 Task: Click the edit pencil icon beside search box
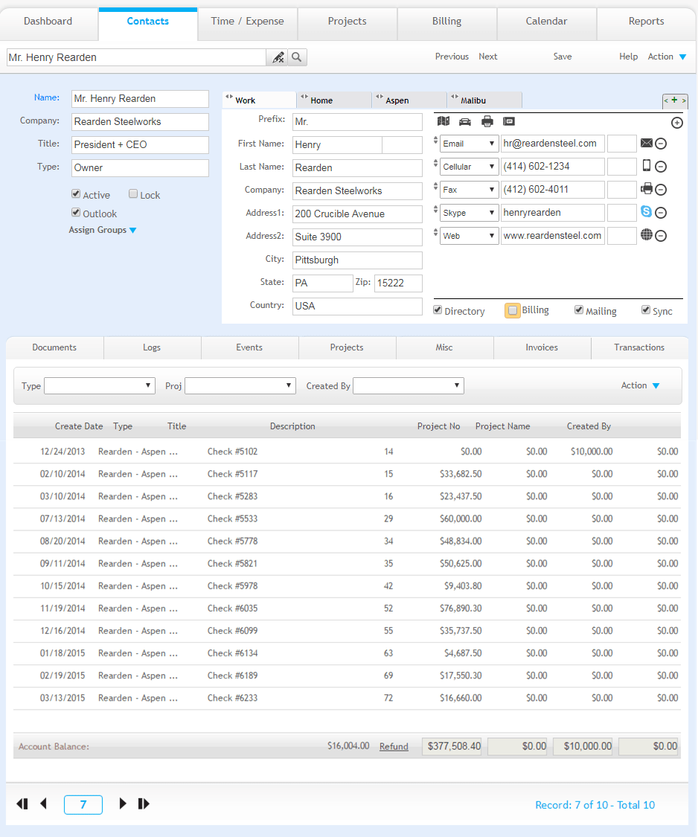tap(277, 57)
